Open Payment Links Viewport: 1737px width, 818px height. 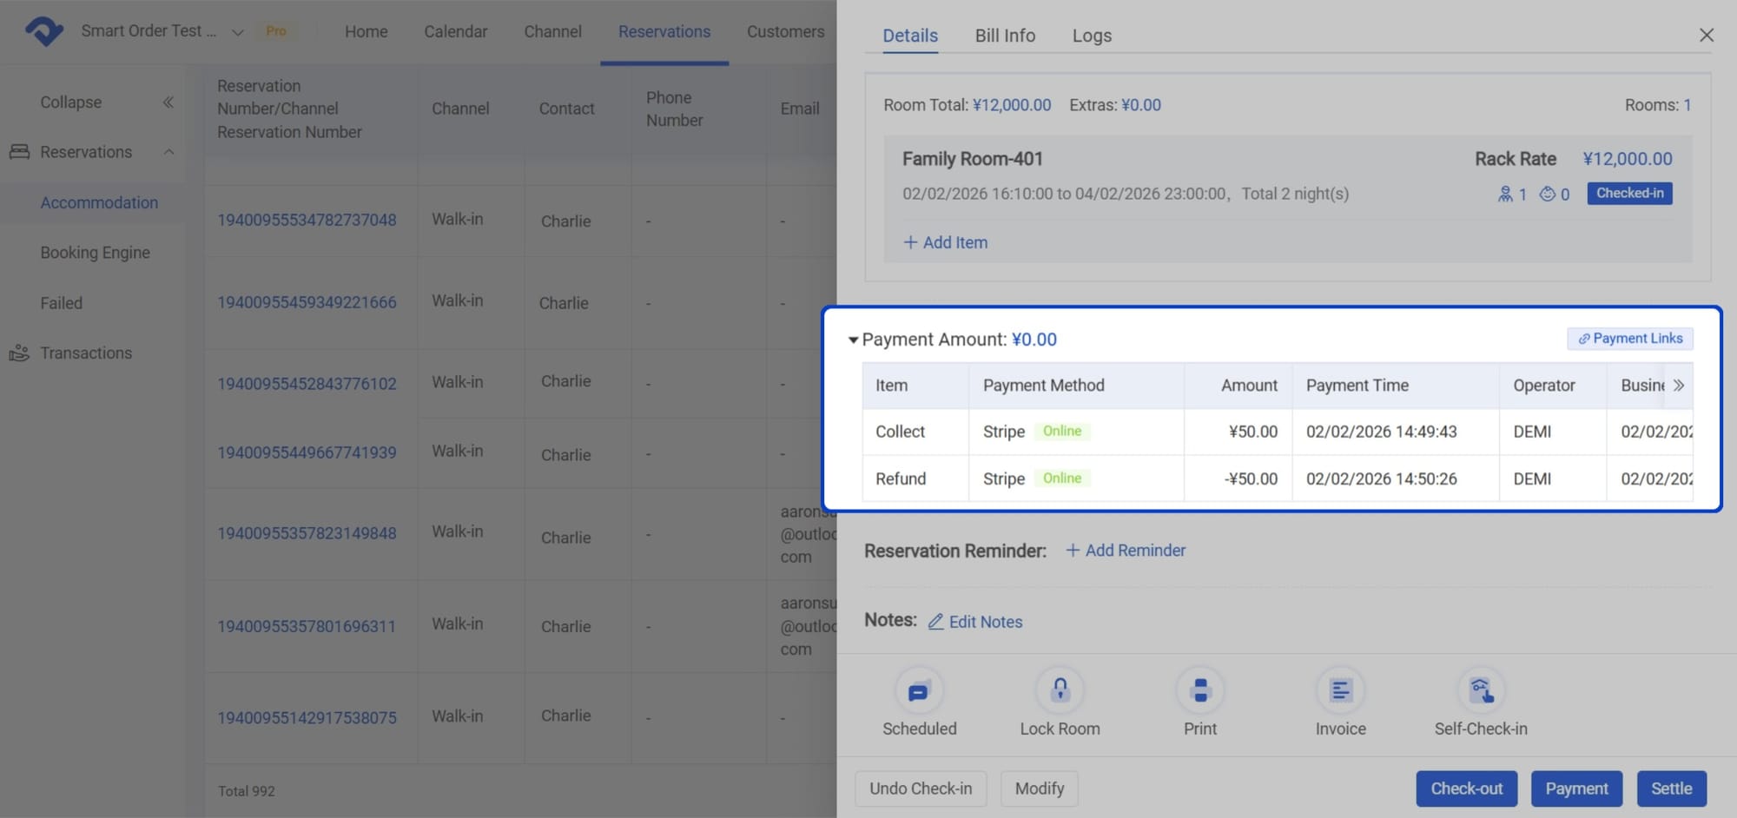point(1629,338)
